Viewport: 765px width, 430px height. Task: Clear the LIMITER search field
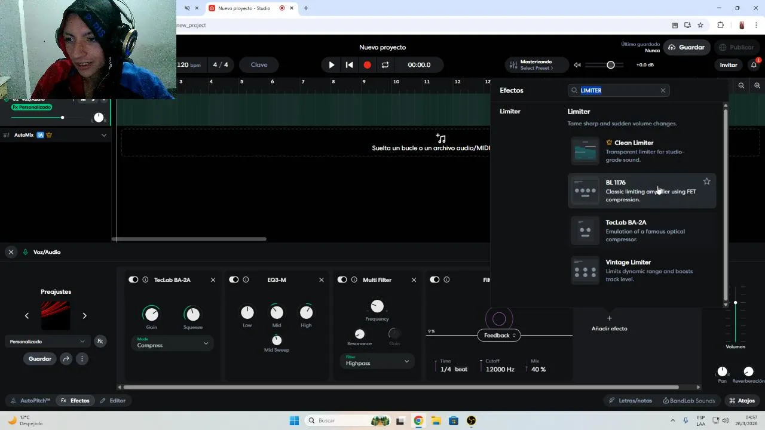click(663, 90)
